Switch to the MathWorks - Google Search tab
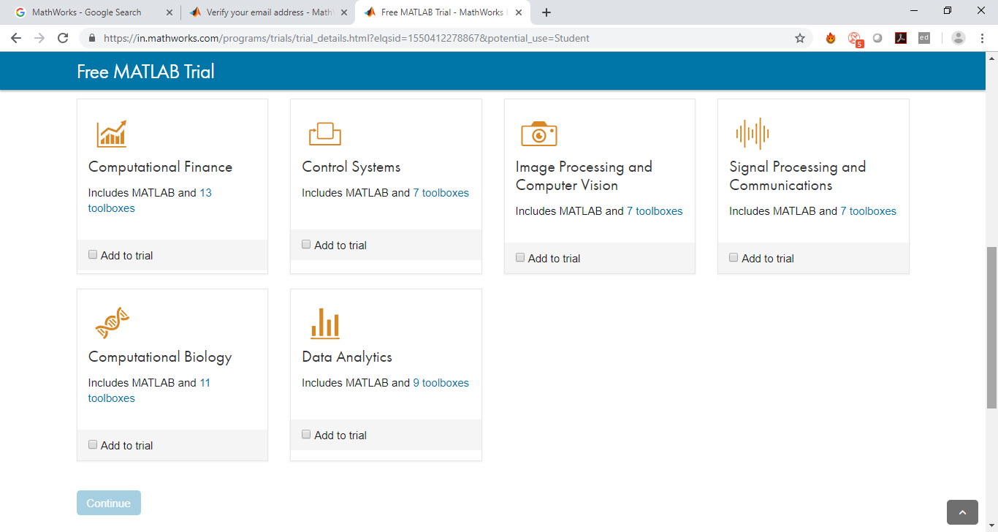This screenshot has height=532, width=998. pos(86,12)
